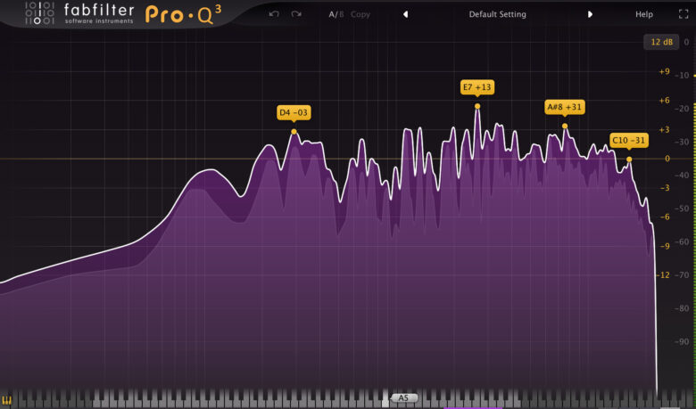
Task: Toggle the piano display keyboard icon
Action: 6,402
